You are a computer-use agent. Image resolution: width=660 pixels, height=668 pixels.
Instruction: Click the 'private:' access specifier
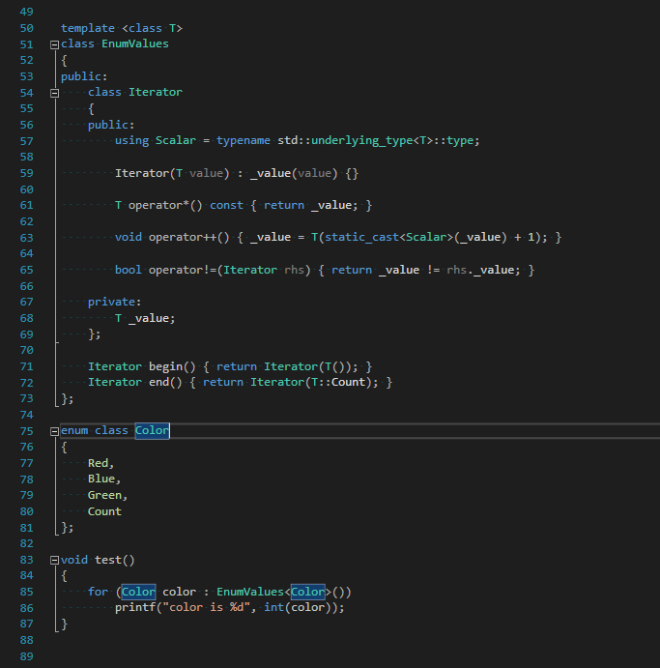pos(115,302)
